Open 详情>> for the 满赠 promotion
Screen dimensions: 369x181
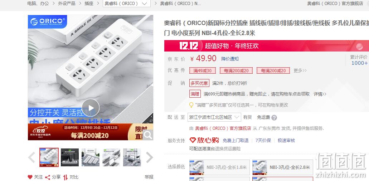(x=320, y=94)
